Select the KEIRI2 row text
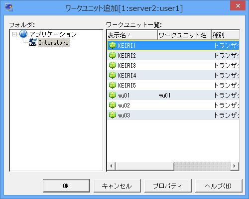This screenshot has width=249, height=199. click(127, 56)
